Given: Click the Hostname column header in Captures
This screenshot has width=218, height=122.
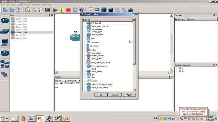Looking at the screenshot, I should [180, 19].
